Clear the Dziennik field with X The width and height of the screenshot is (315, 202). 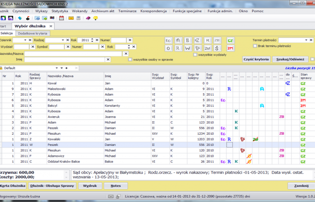(x=30, y=40)
